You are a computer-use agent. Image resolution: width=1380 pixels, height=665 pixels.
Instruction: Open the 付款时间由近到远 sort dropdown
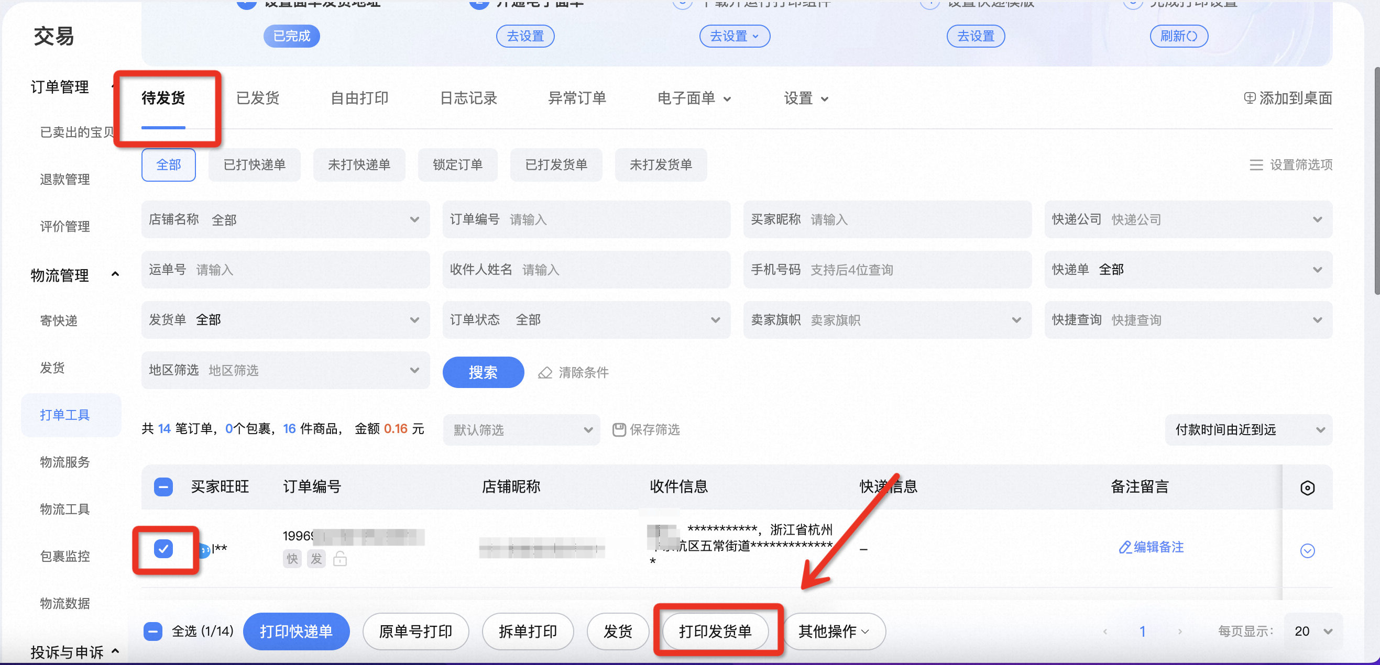click(x=1248, y=430)
